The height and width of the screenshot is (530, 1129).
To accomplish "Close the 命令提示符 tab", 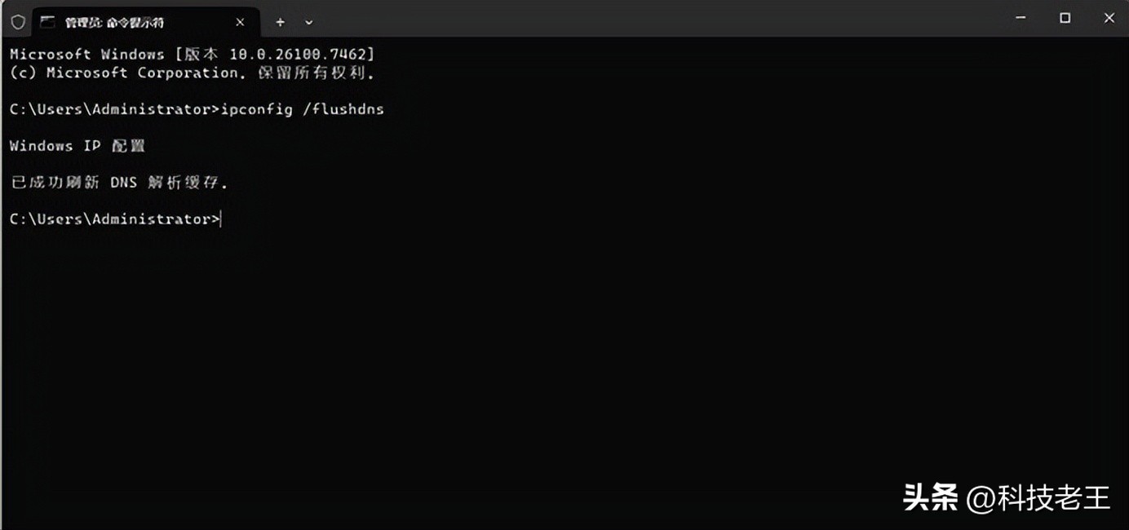I will click(240, 22).
